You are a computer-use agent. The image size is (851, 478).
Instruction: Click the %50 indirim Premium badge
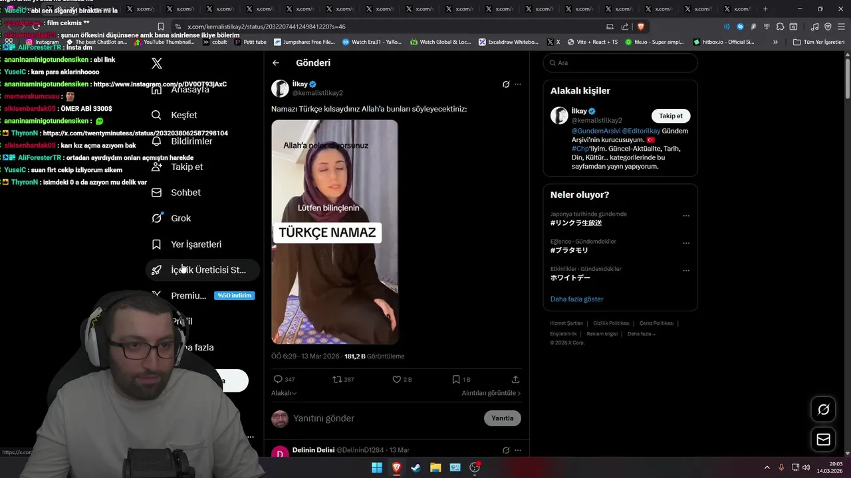234,295
